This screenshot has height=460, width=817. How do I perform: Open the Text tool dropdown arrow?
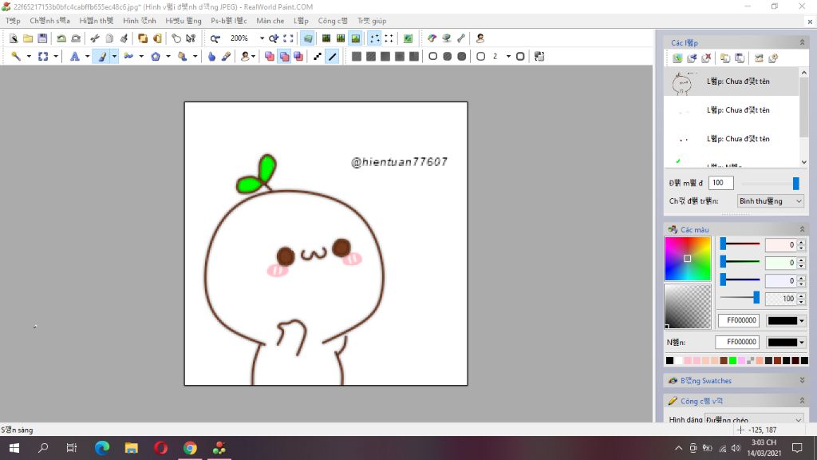click(x=87, y=57)
